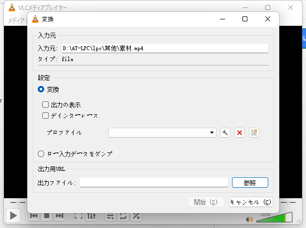Click the 出力ファイル text field
Viewport: 306px width, 228px height.
click(153, 183)
